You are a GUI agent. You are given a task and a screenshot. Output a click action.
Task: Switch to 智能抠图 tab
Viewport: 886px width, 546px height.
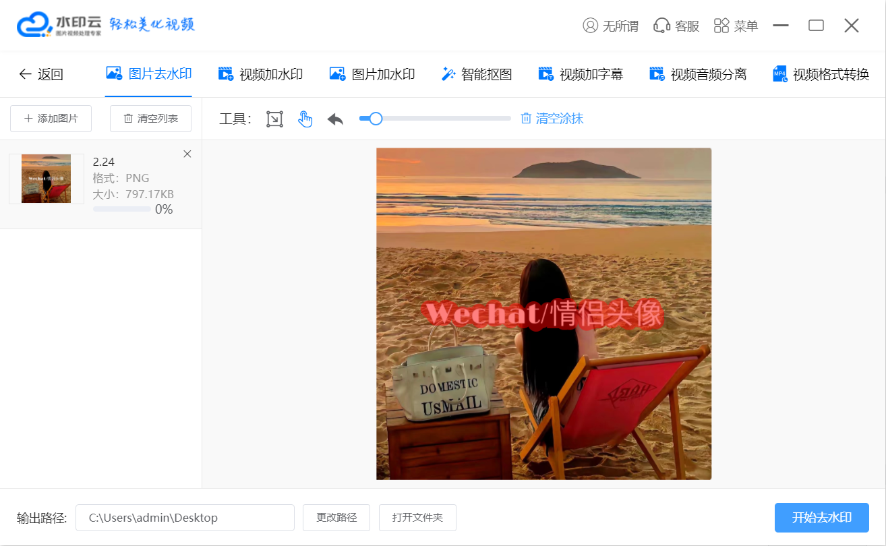(x=476, y=74)
